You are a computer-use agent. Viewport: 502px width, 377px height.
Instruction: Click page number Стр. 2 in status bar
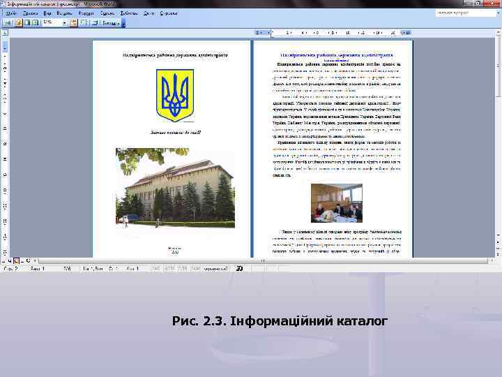(x=10, y=269)
